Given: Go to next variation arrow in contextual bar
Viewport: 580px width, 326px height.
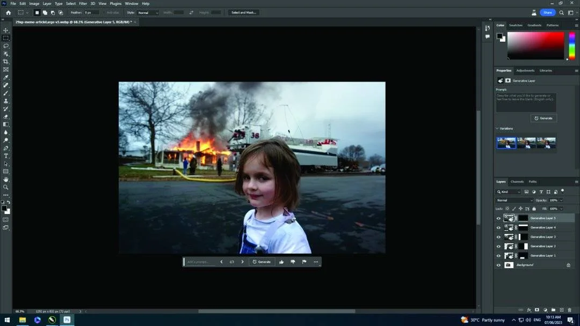Looking at the screenshot, I should [243, 262].
